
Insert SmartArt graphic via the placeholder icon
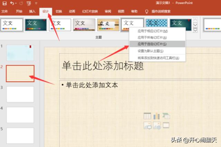coord(166,116)
